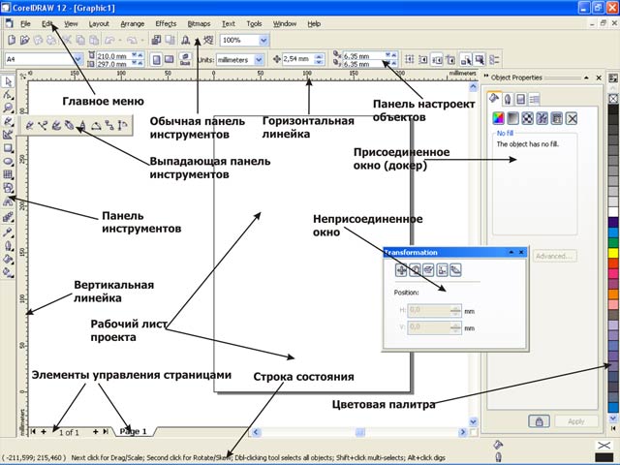Image resolution: width=620 pixels, height=465 pixels.
Task: Select the Interactive Fill tool
Action: pos(8,273)
